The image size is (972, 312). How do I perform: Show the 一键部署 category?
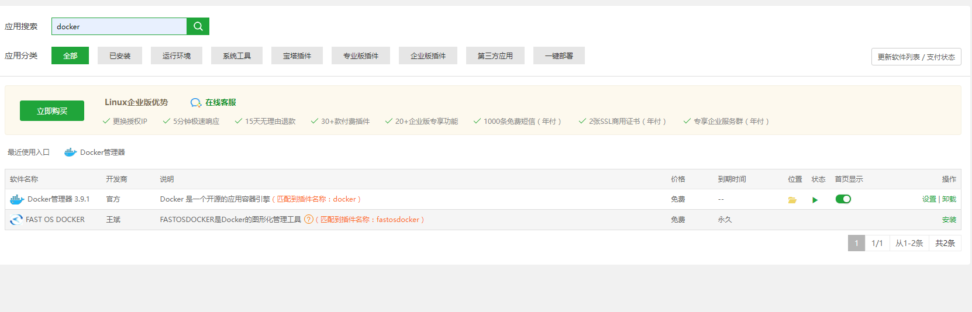[559, 56]
